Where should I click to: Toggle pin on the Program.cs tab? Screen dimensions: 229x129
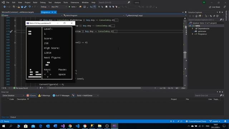(52, 12)
